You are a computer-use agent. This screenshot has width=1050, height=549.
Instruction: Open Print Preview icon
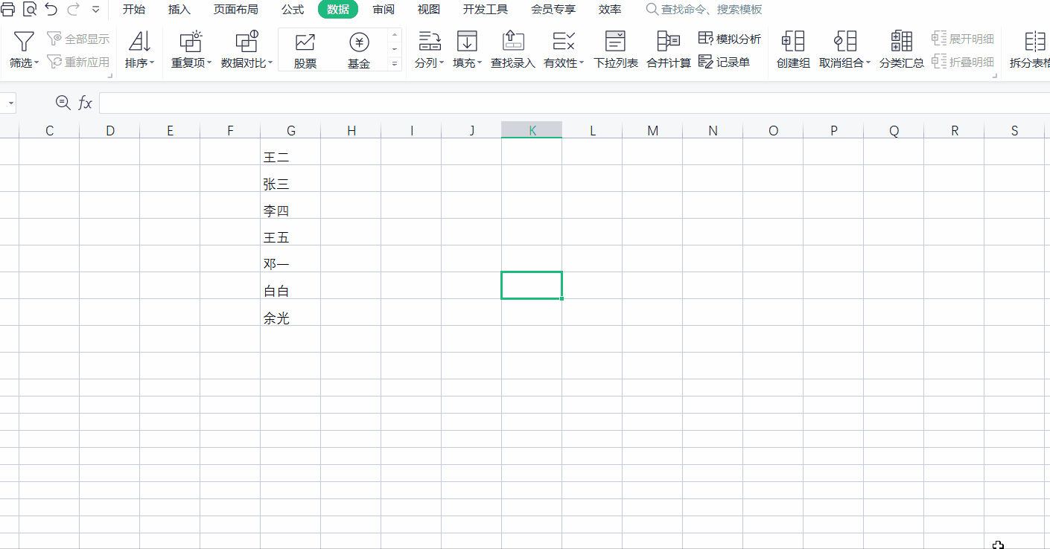click(x=30, y=10)
